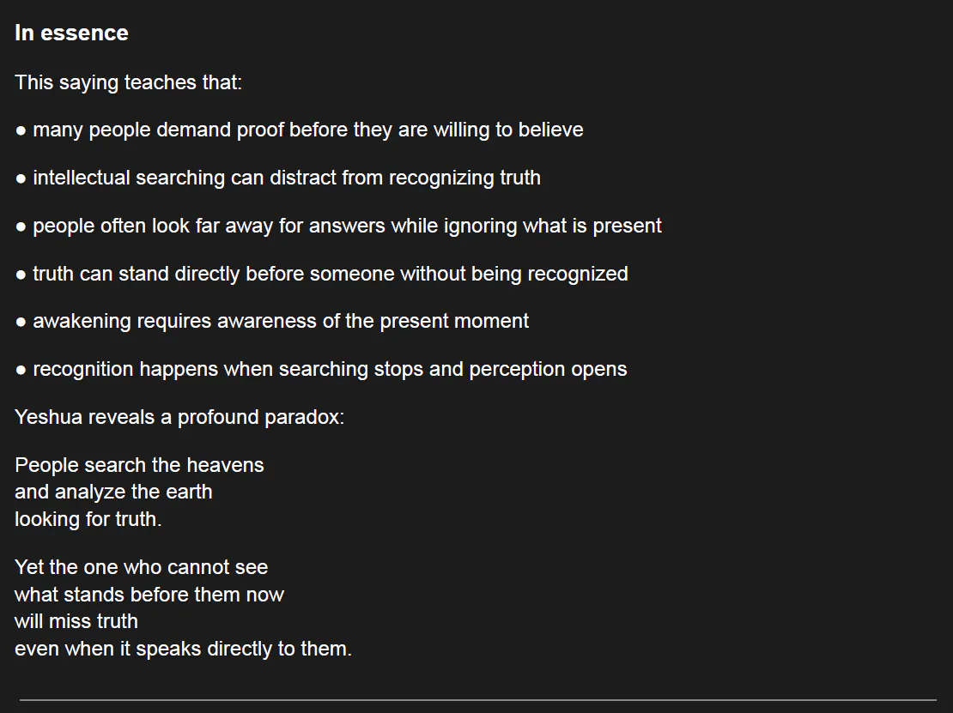This screenshot has width=953, height=713.
Task: Click the word "Yeshua"
Action: 49,418
